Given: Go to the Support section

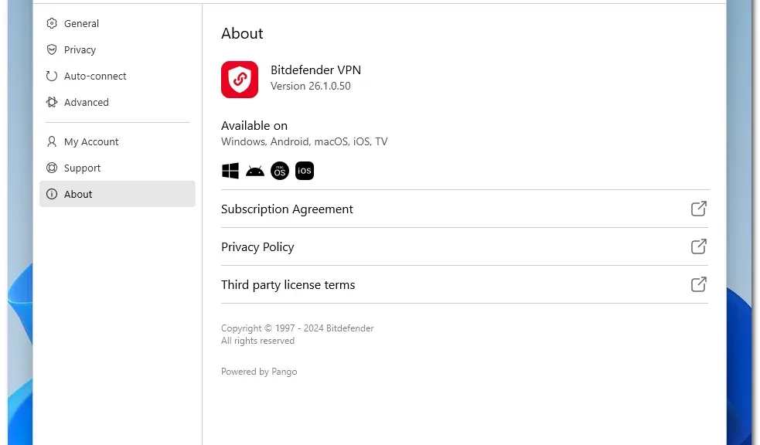Looking at the screenshot, I should point(118,168).
